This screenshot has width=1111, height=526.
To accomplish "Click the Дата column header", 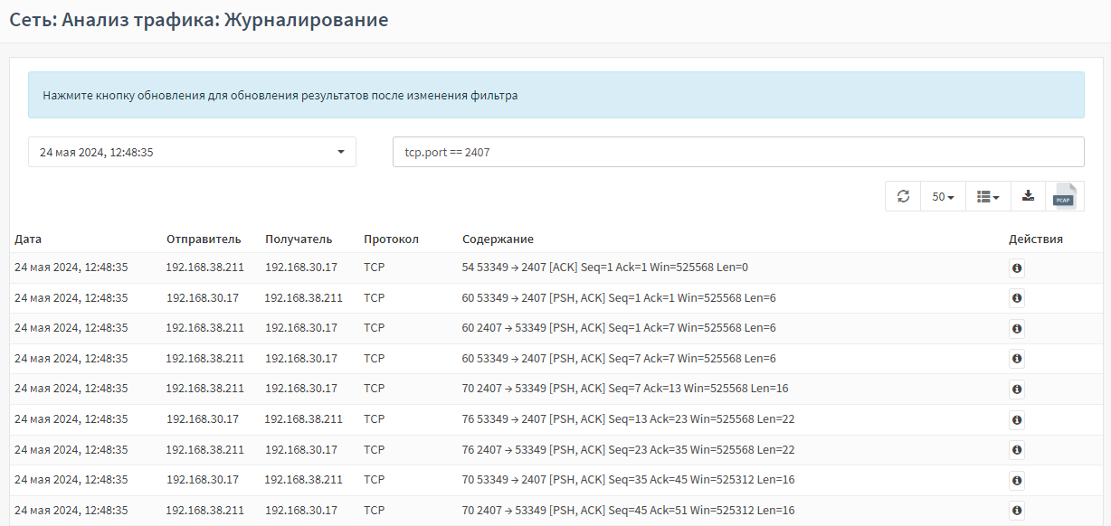I will [28, 240].
